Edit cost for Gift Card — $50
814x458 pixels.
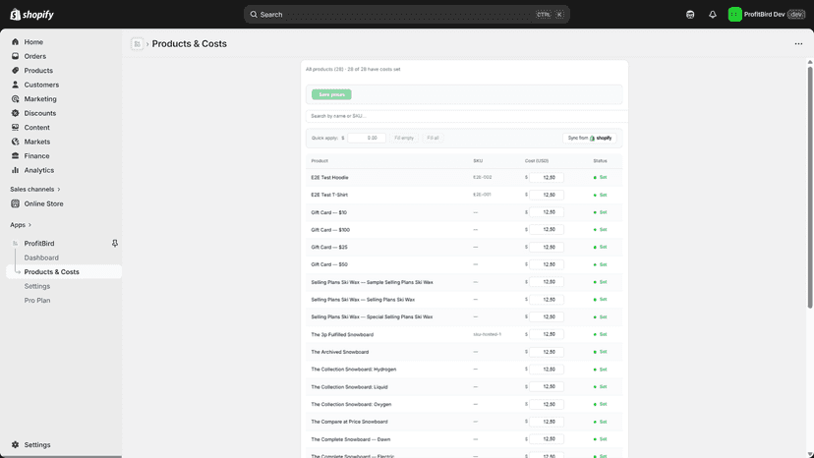(547, 264)
